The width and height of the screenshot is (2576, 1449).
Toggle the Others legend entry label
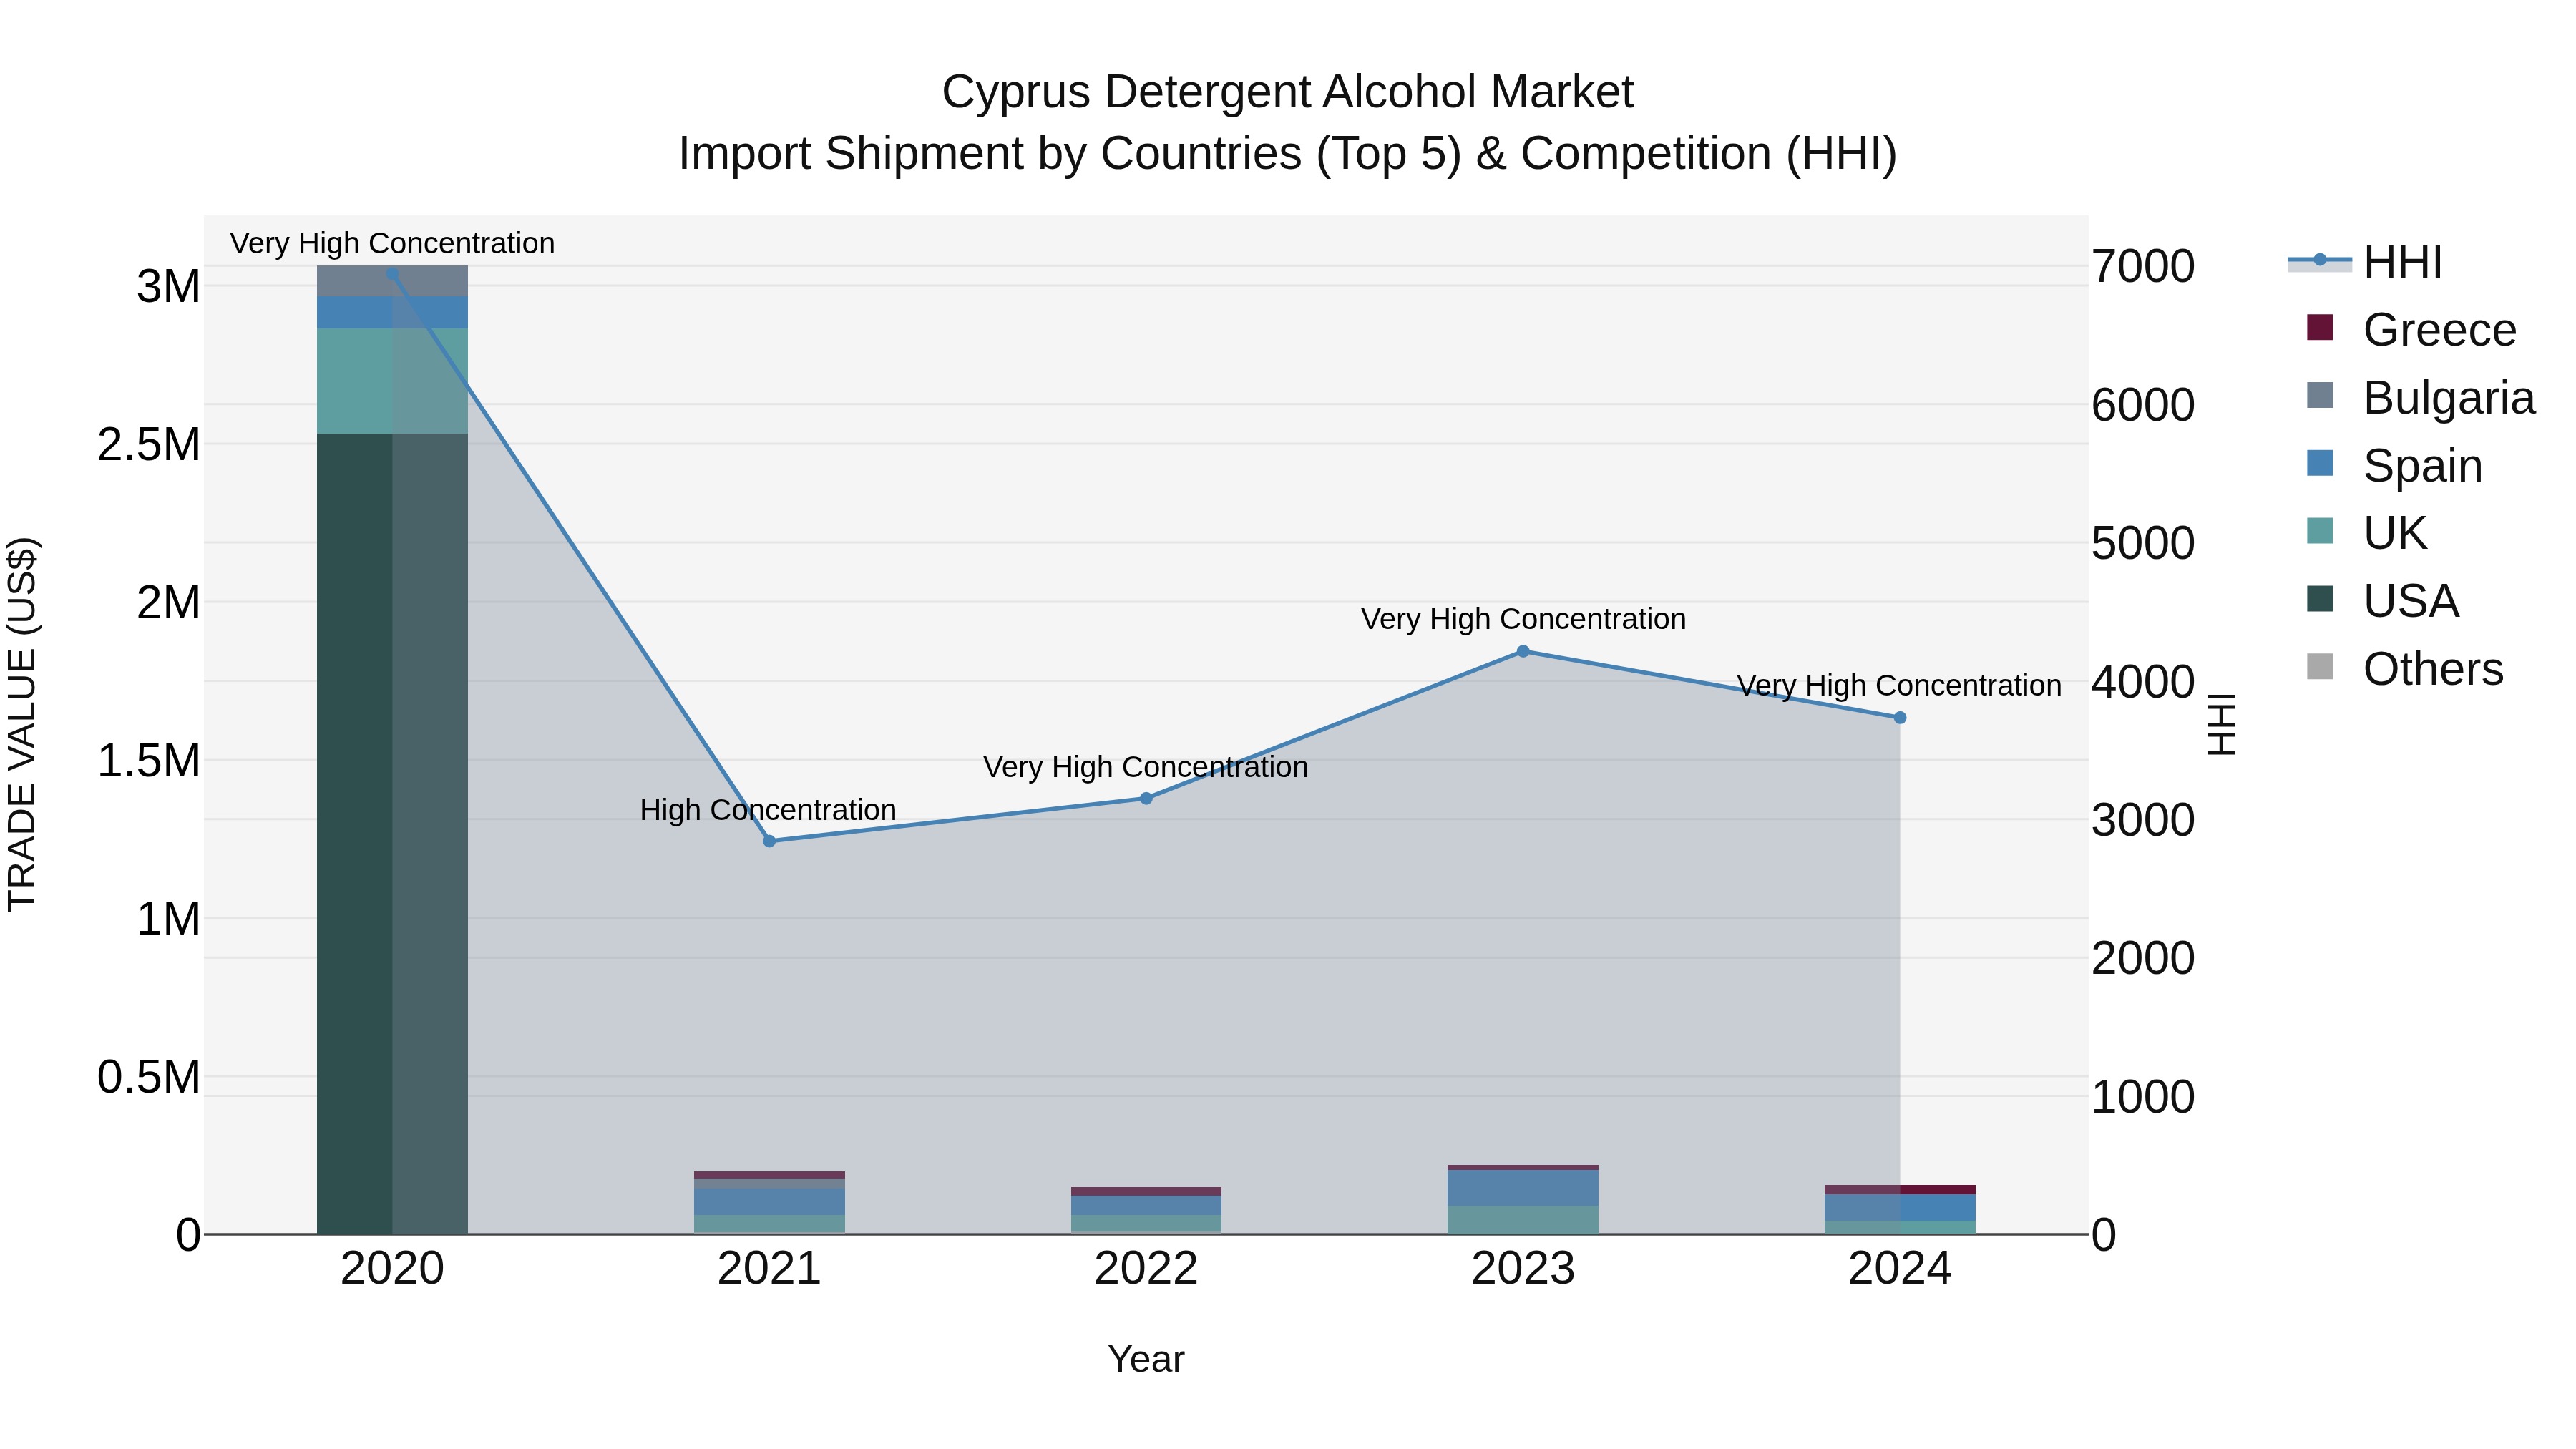pyautogui.click(x=2433, y=669)
